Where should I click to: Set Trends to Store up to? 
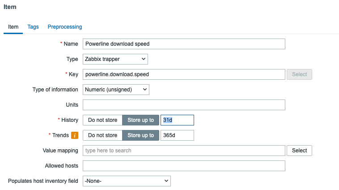[x=141, y=135]
